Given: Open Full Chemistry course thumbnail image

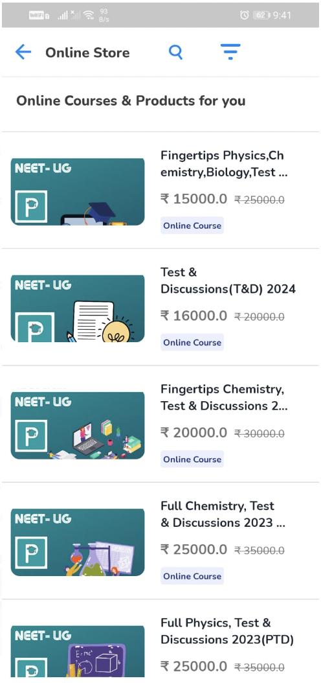Looking at the screenshot, I should (78, 542).
